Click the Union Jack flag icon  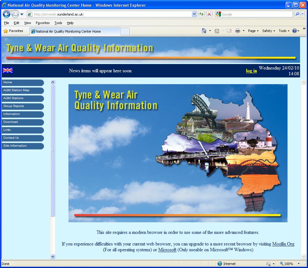[7, 70]
